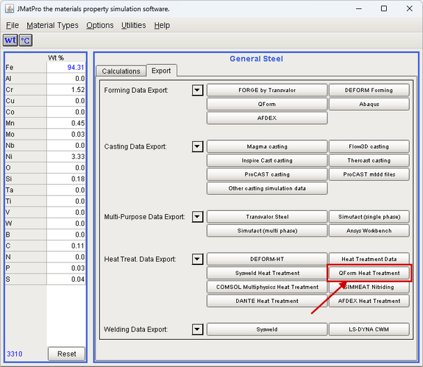Viewport: 423px width, 367px height.
Task: Open the Multi-Purpose Data Export dropdown
Action: tap(197, 217)
